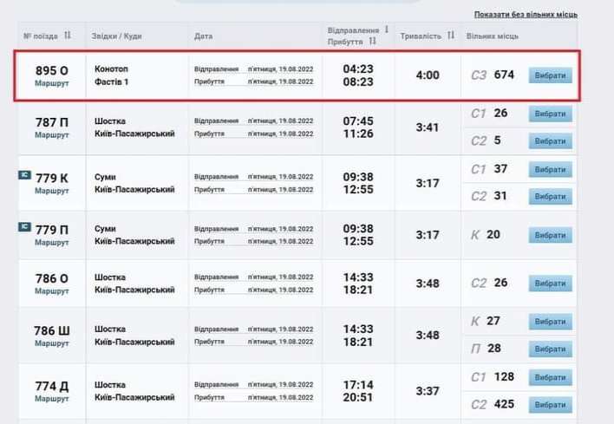Click train number 787 П
This screenshot has height=424, width=614.
pos(52,122)
